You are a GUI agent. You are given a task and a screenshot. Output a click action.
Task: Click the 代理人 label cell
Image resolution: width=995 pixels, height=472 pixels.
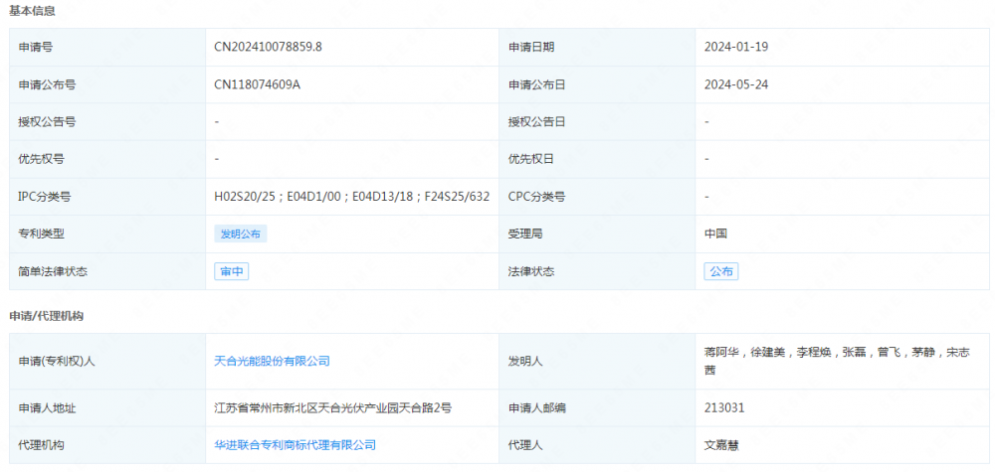coord(597,445)
